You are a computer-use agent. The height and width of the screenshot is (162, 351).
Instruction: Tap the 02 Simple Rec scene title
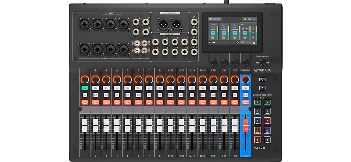point(215,19)
